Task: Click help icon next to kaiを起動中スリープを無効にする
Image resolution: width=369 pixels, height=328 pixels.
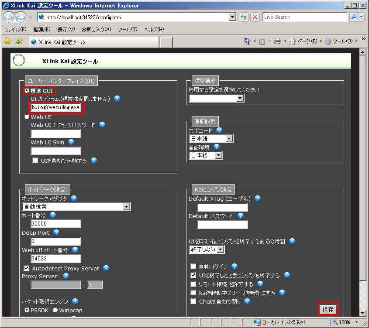Action: [x=282, y=293]
